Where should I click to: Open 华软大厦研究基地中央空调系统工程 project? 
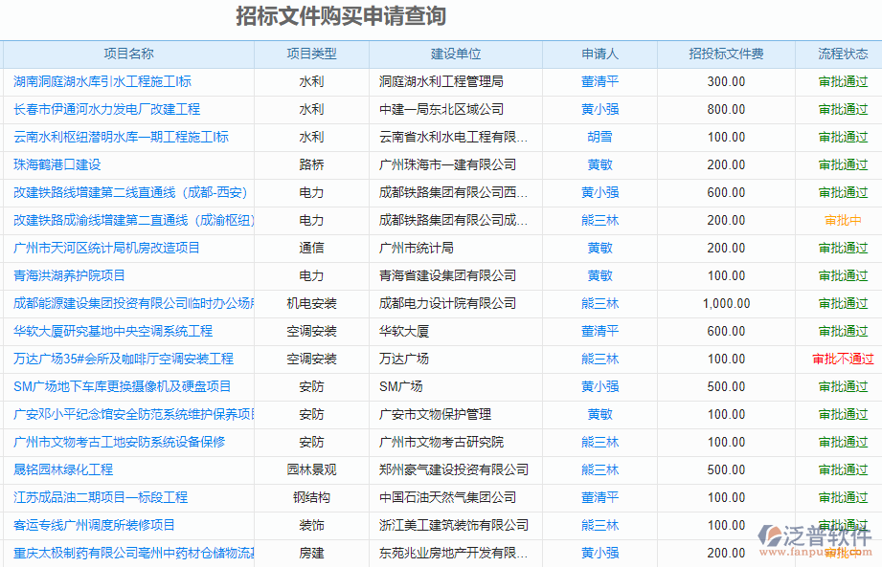(113, 332)
